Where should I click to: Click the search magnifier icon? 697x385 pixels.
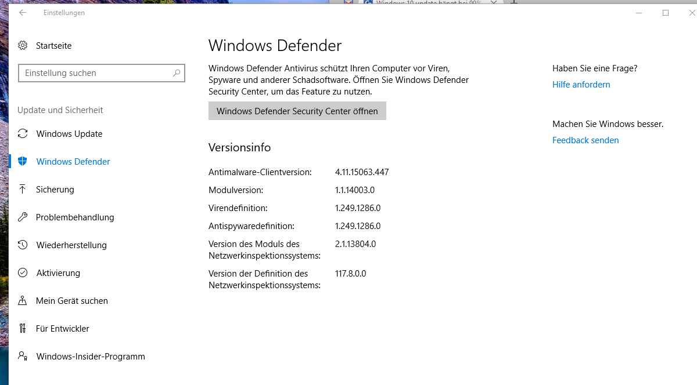[177, 73]
